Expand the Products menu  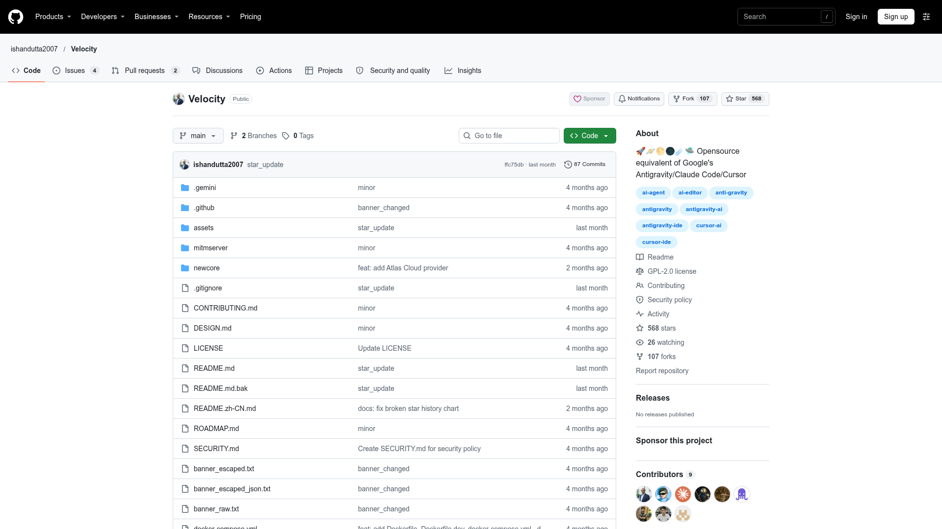[x=53, y=17]
